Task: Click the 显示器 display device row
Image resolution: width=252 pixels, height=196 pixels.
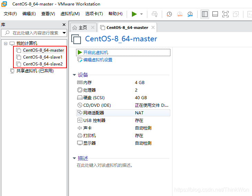Action: [x=123, y=143]
